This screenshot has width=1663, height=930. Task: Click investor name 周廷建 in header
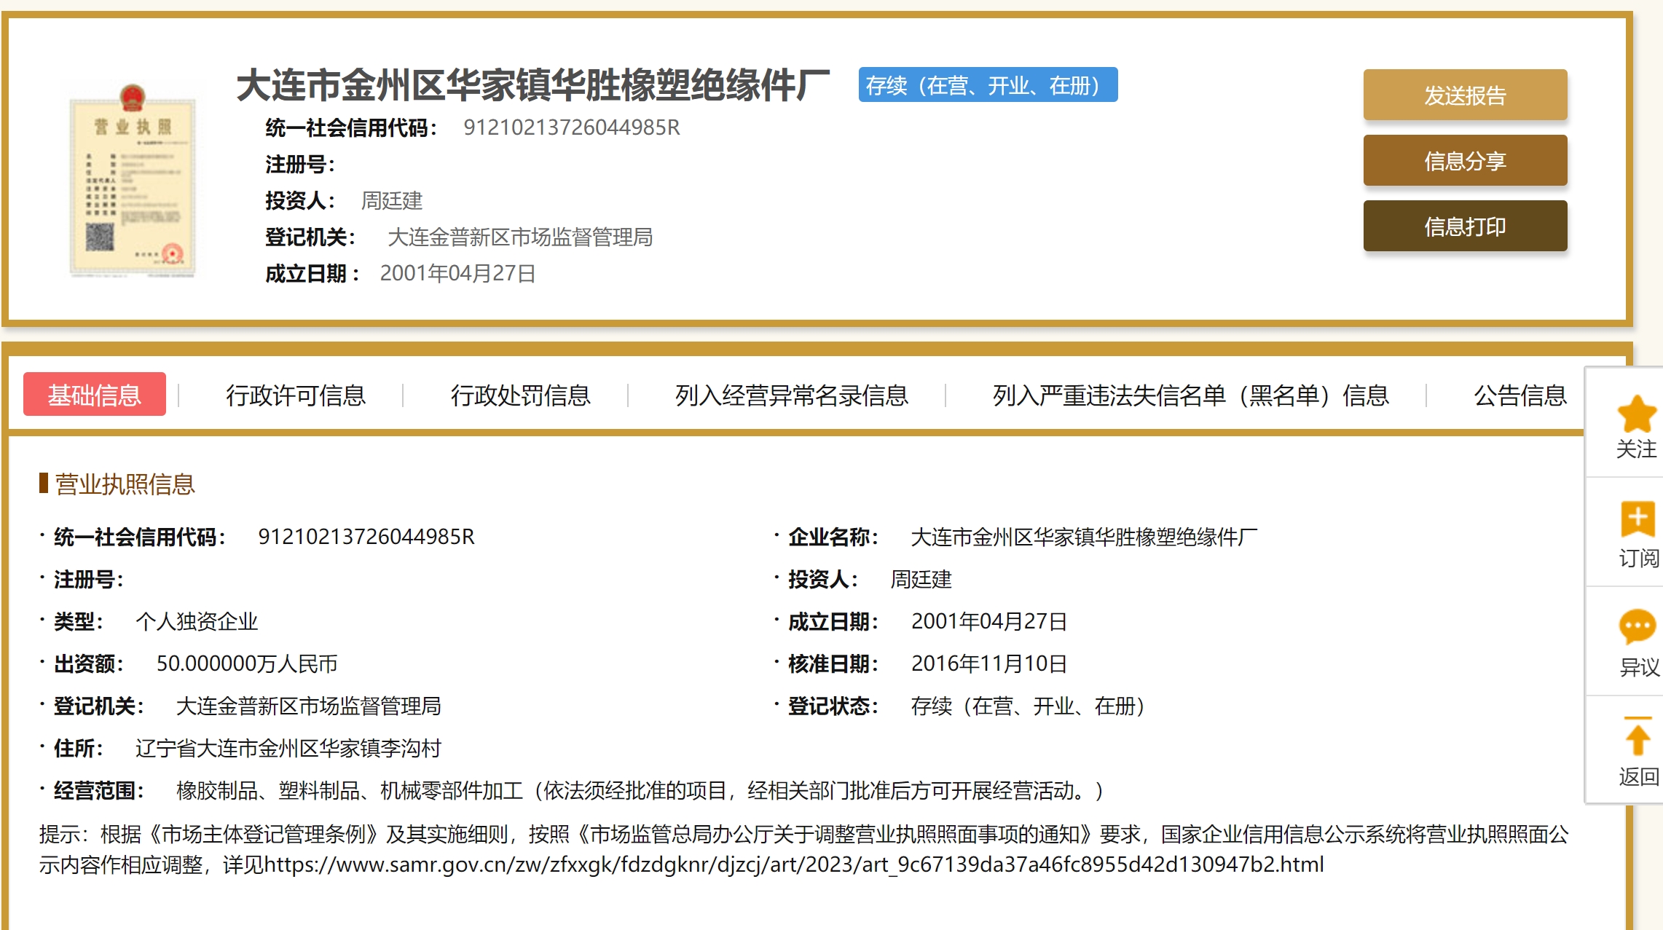click(x=392, y=200)
